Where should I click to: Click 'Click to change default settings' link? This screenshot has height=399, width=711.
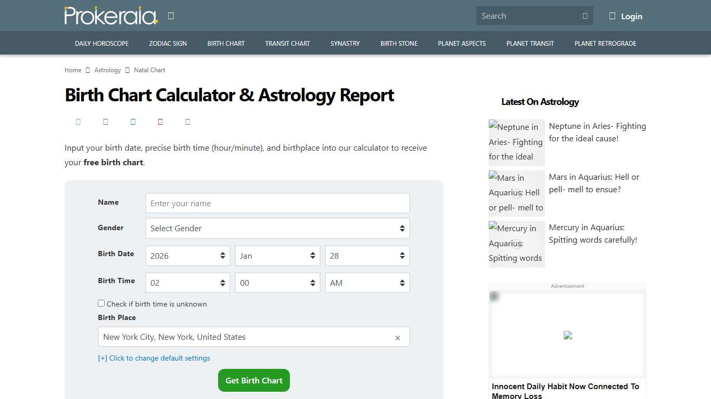154,358
